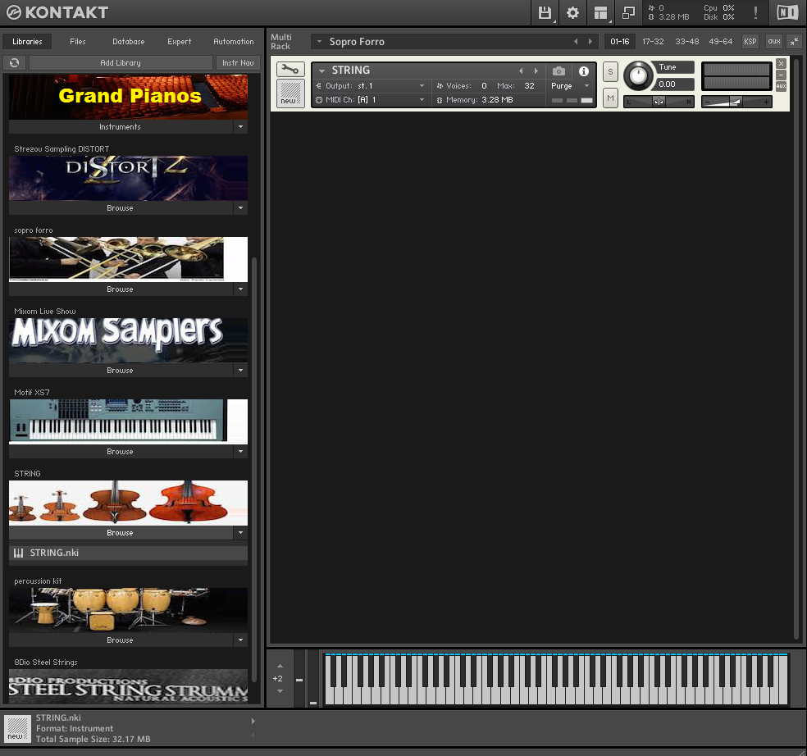
Task: Refresh the libraries list
Action: pyautogui.click(x=15, y=63)
